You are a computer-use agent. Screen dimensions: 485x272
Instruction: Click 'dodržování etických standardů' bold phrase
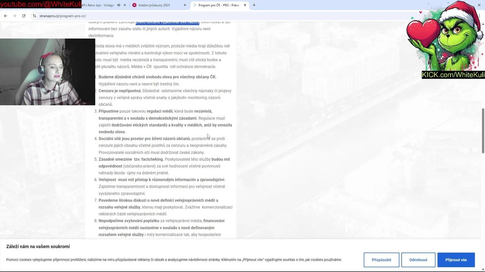(x=139, y=125)
